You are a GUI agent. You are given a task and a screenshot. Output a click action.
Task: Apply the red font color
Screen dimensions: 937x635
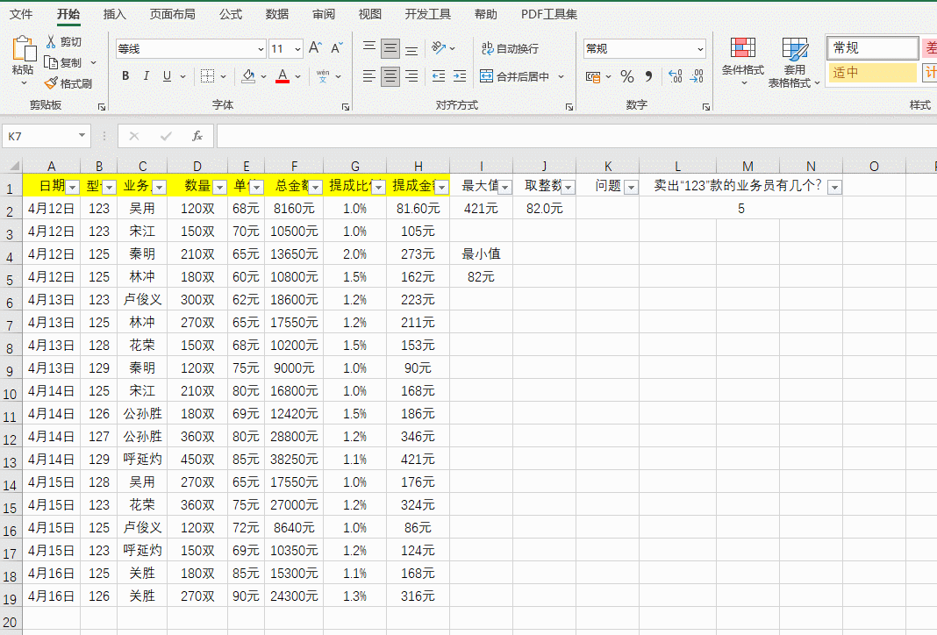[283, 76]
